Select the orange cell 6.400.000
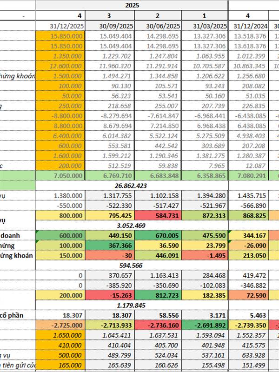Viewport: 279px width, 372px height. click(x=60, y=135)
